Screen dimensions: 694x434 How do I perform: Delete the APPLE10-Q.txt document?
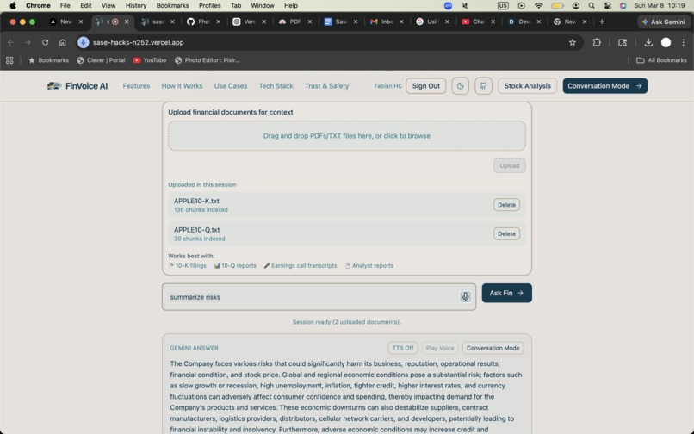(x=506, y=234)
